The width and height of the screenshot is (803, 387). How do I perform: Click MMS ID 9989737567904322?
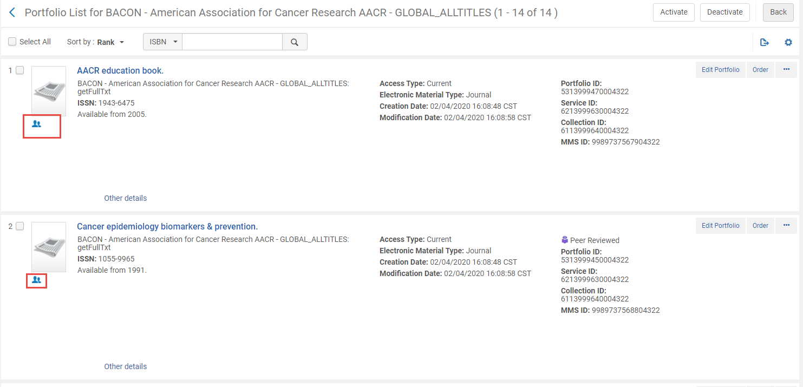[x=626, y=142]
